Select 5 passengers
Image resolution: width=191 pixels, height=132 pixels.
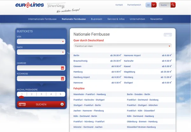coord(60,94)
